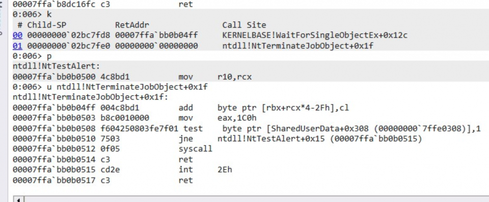The image size is (489, 202).
Task: Click the RetAddr column header
Action: pyautogui.click(x=132, y=25)
